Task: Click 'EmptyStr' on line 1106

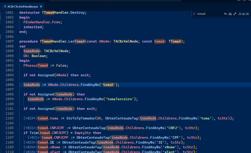Action: pyautogui.click(x=83, y=133)
